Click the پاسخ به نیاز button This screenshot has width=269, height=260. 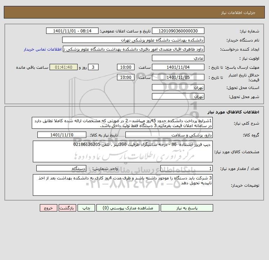[x=187, y=208]
